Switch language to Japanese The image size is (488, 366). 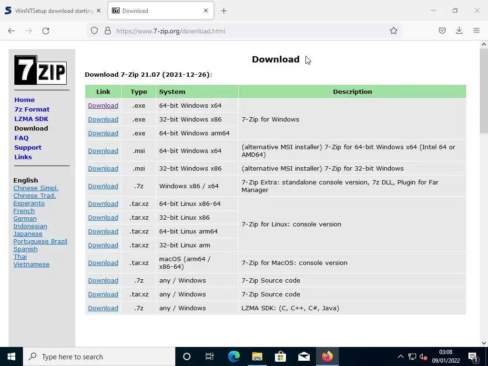click(x=28, y=234)
